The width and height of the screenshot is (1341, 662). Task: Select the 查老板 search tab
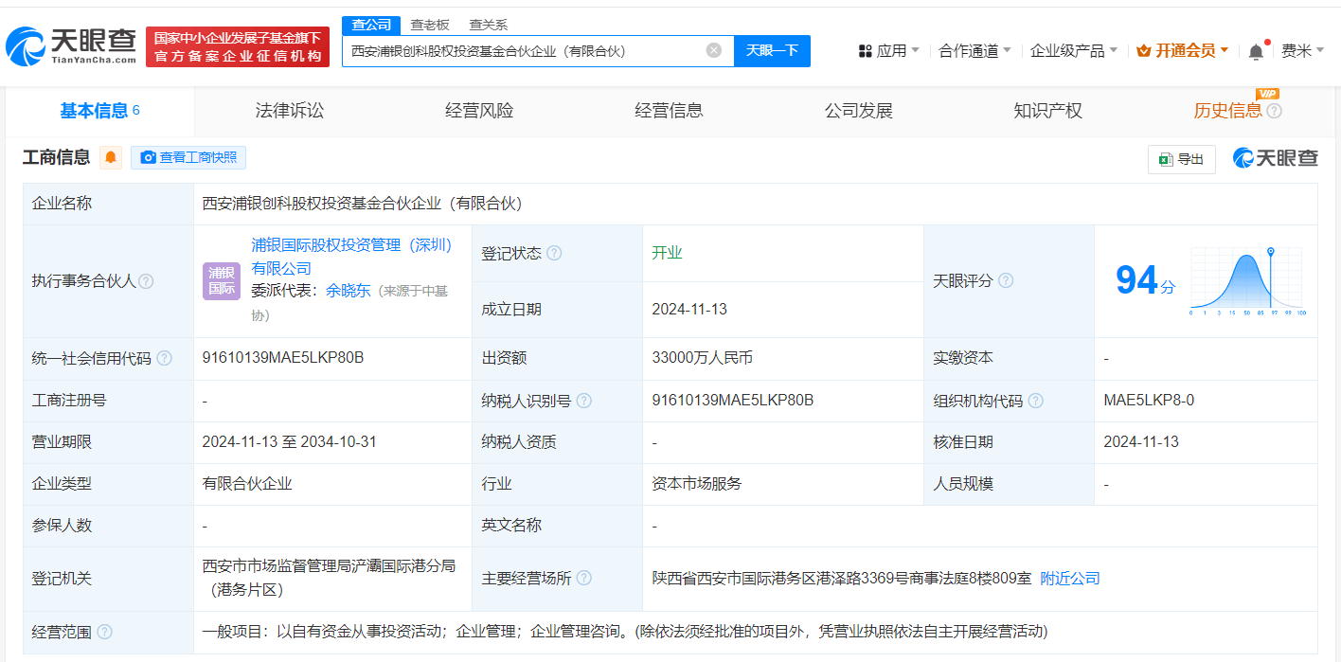429,25
